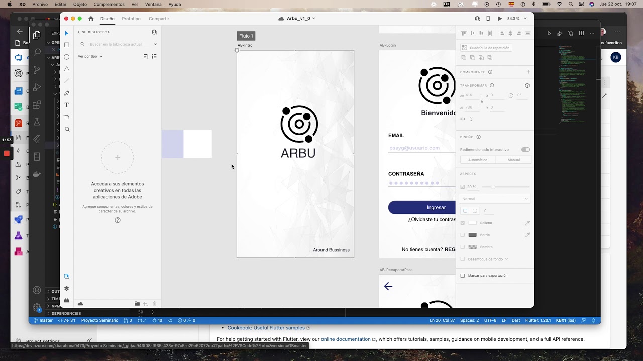Click Cuadrícula de repetición button
Image resolution: width=643 pixels, height=361 pixels.
(486, 48)
